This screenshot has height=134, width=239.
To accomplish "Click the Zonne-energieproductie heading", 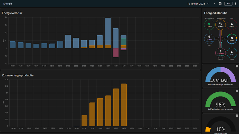I will (18, 75).
